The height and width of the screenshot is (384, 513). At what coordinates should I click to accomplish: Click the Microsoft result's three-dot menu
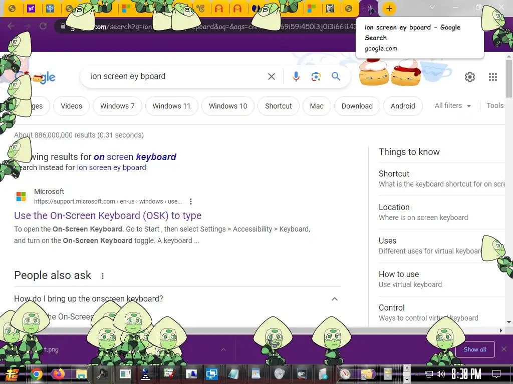(191, 201)
